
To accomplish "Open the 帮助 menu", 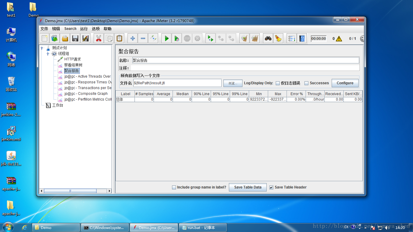I will 107,29.
